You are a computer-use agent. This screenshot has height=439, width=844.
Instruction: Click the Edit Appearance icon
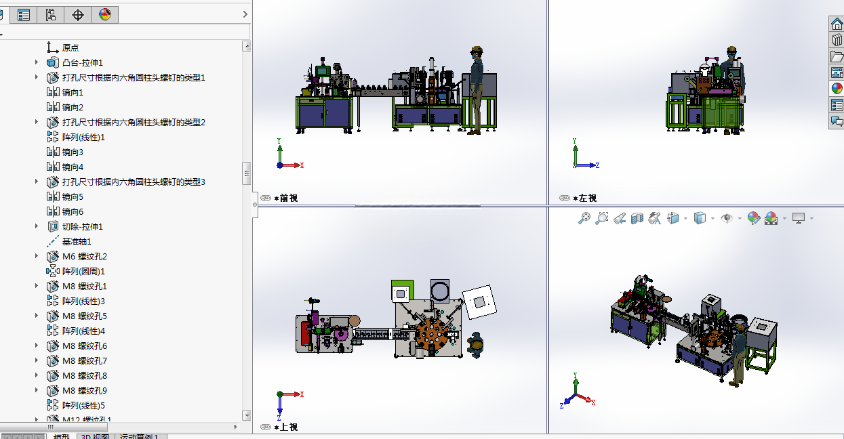754,218
